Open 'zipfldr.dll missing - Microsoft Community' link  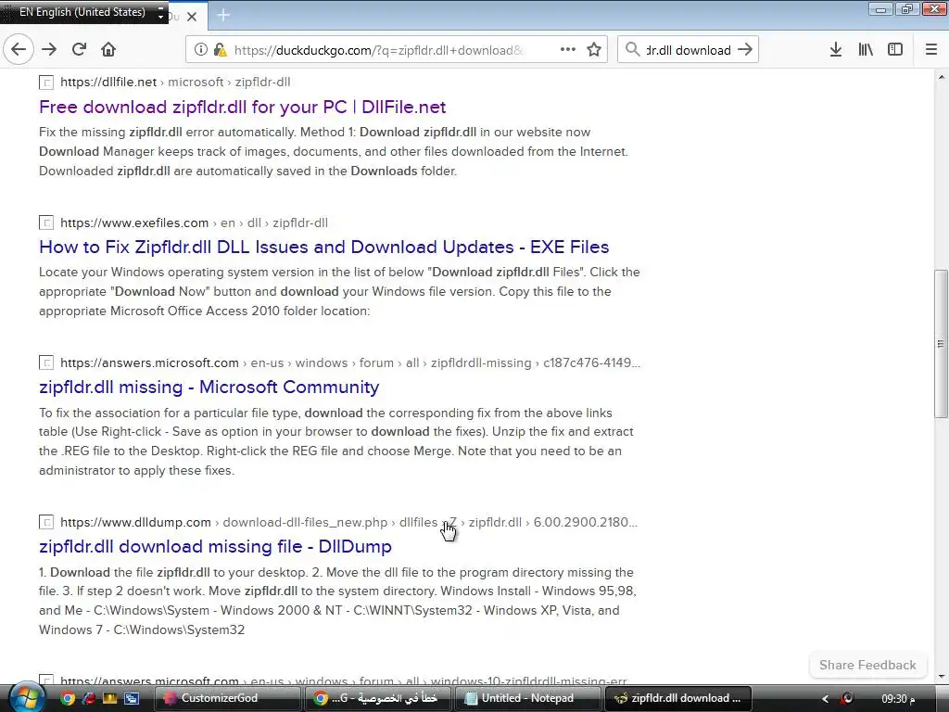(x=209, y=387)
